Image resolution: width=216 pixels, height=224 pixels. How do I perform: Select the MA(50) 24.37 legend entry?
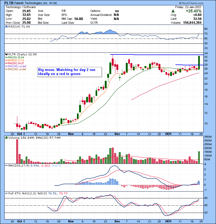[15, 63]
